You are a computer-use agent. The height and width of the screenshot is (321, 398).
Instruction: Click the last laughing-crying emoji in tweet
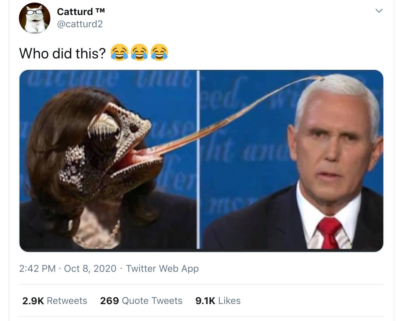(159, 53)
